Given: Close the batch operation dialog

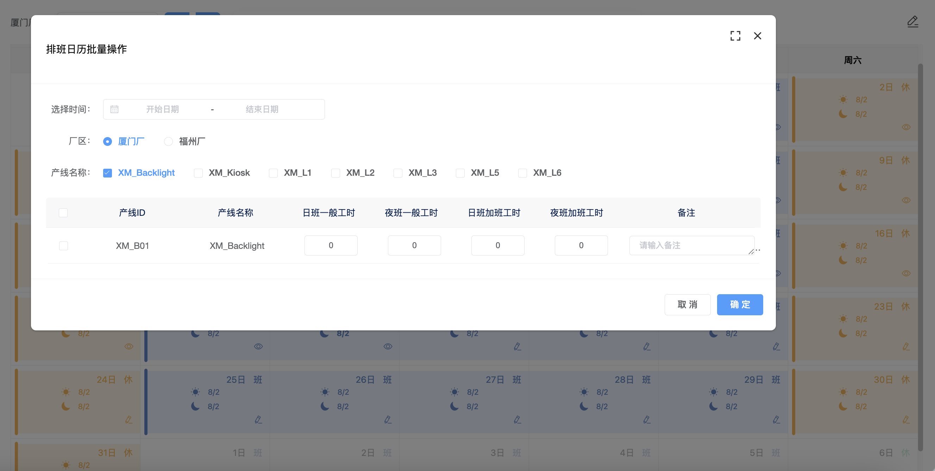Looking at the screenshot, I should click(757, 36).
